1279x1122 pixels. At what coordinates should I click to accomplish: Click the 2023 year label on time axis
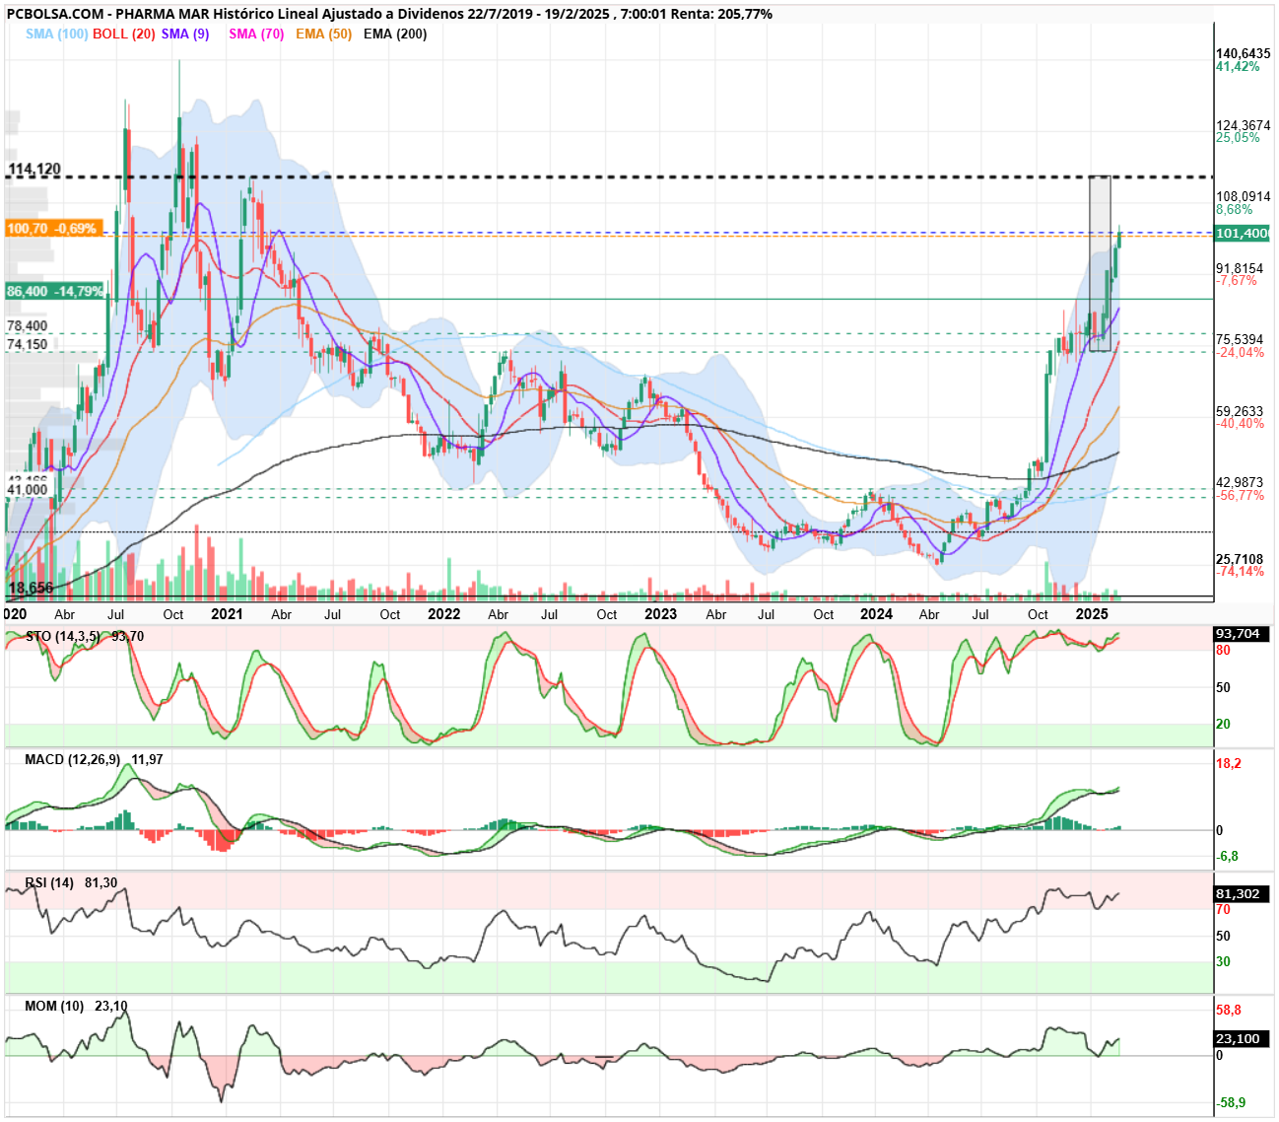click(661, 614)
